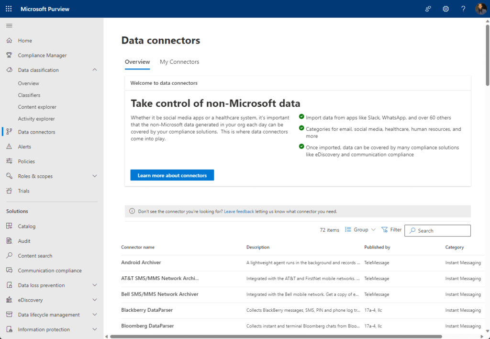
Task: Click the Leave feedback link
Action: pos(239,212)
